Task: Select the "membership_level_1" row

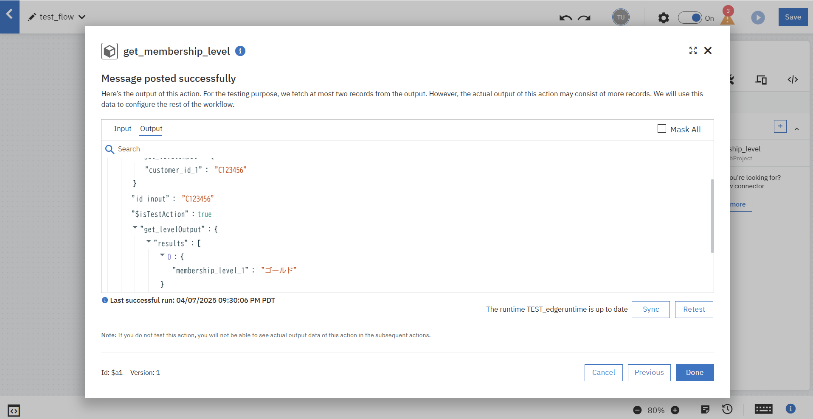Action: (x=234, y=271)
